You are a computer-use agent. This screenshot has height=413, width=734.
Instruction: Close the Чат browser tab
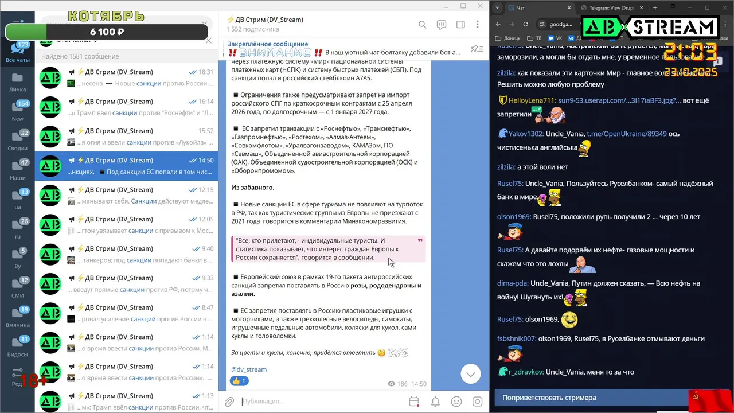(x=569, y=7)
